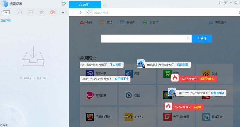Click the 全网搜 search button
The height and width of the screenshot is (127, 240).
click(202, 38)
